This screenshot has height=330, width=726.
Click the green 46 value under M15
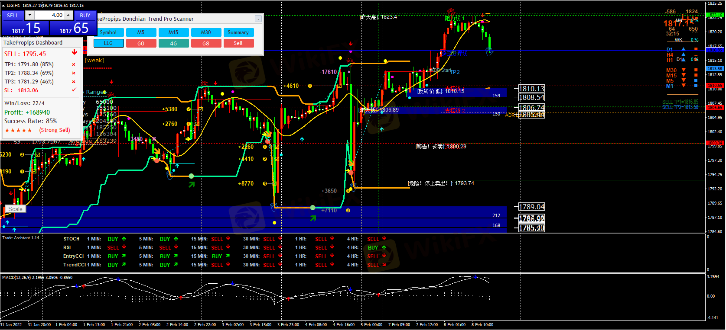click(x=173, y=43)
